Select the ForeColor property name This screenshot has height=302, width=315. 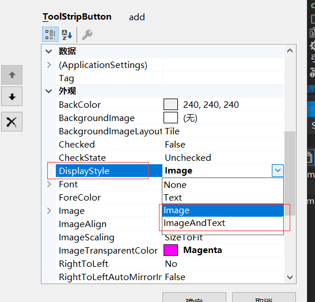[79, 198]
